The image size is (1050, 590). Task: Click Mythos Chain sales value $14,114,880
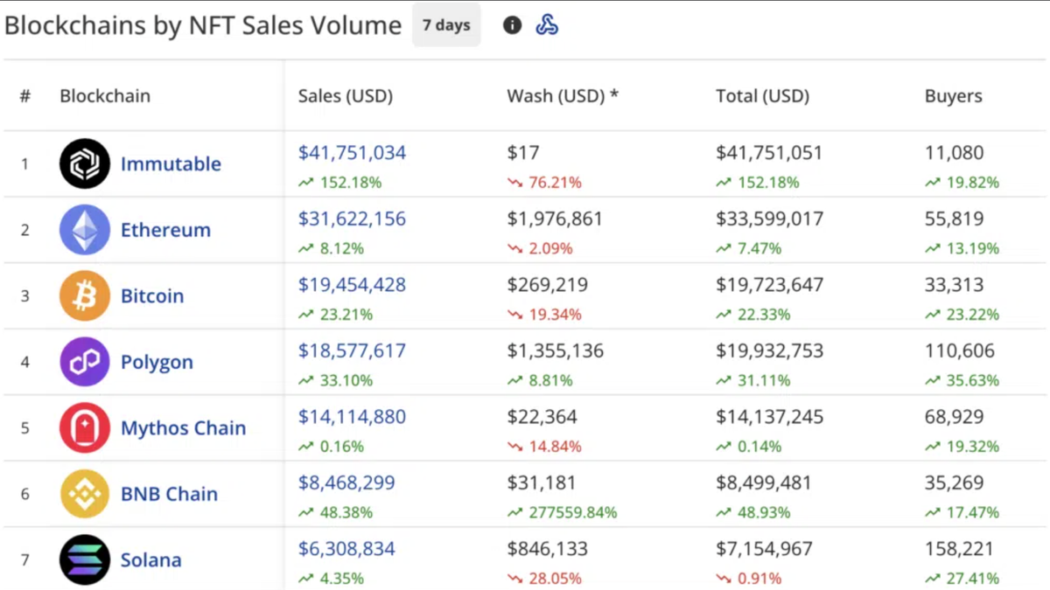coord(352,417)
